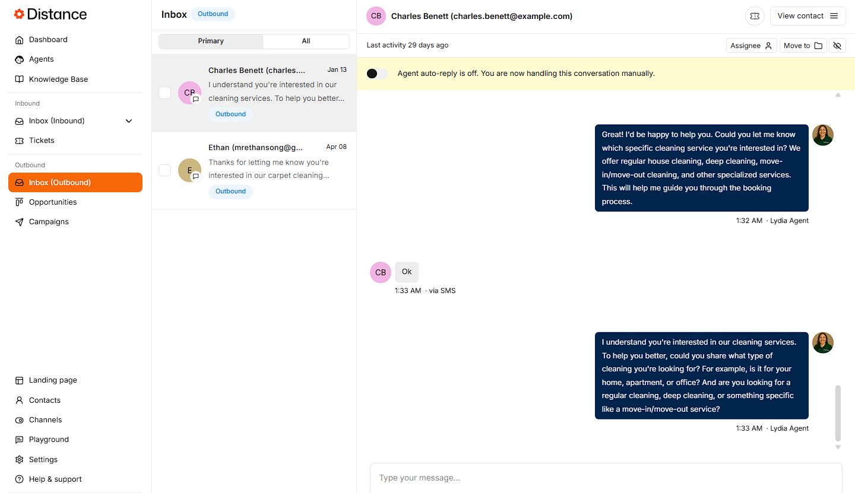This screenshot has width=855, height=493.
Task: Enable the agent auto-reply toggle
Action: pyautogui.click(x=376, y=74)
